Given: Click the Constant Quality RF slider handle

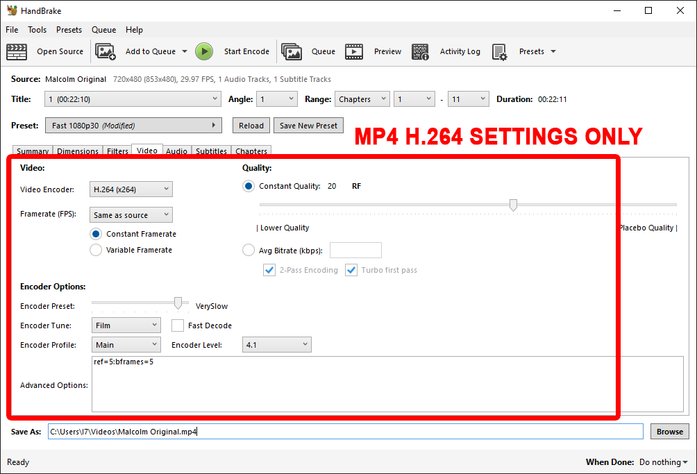Looking at the screenshot, I should click(x=514, y=205).
